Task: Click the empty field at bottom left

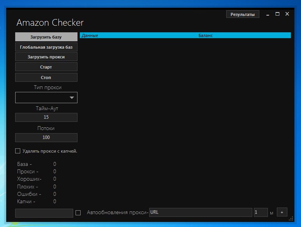Action: (44, 213)
